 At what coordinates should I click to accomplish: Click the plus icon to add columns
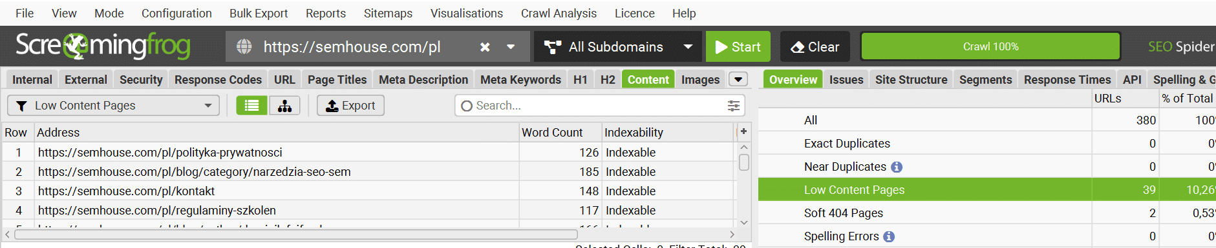[743, 131]
